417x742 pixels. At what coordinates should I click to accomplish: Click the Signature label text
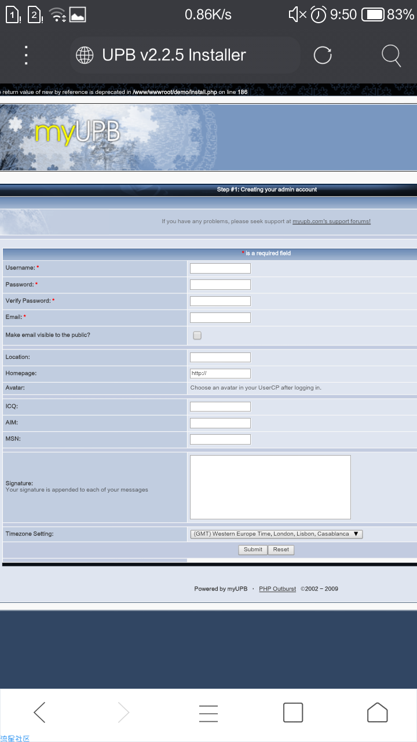pos(19,483)
